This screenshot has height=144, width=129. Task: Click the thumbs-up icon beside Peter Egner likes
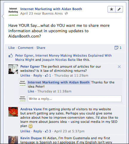tap(10, 55)
